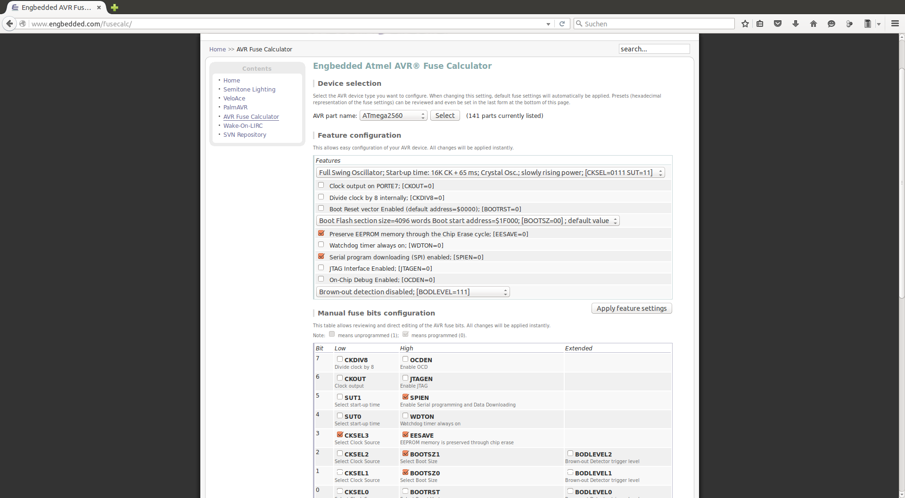The image size is (905, 498).
Task: Open the AVR part name dropdown
Action: coord(393,116)
